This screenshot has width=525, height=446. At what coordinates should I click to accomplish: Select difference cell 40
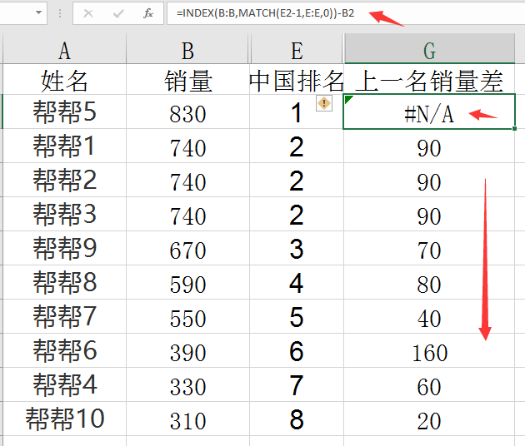[429, 316]
